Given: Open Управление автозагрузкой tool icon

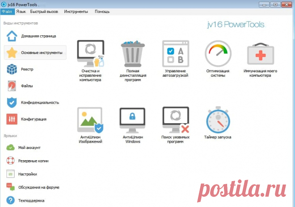Looking at the screenshot, I should [176, 54].
